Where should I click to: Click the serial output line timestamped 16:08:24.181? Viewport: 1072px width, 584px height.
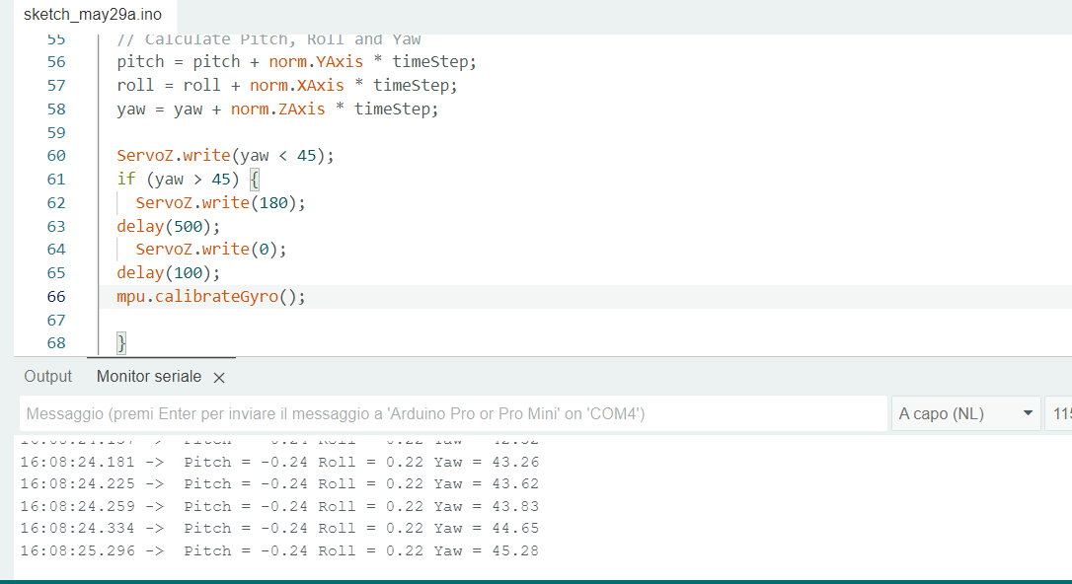tap(279, 462)
